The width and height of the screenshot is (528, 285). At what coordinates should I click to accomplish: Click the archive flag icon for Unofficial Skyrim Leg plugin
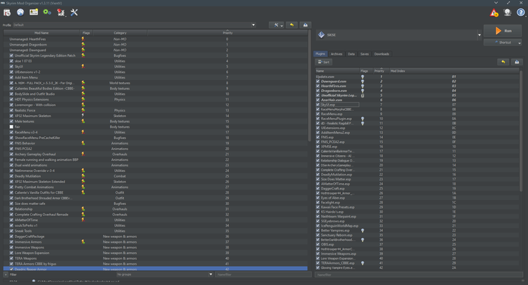[363, 95]
